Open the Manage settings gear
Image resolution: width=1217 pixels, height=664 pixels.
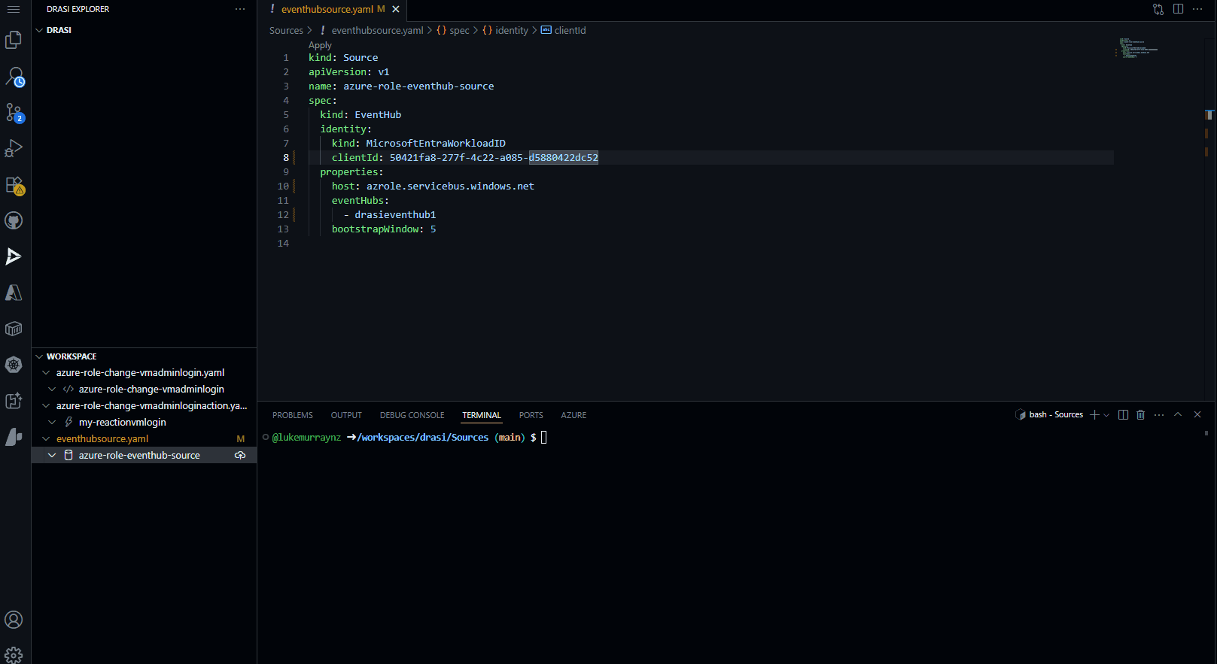point(14,654)
